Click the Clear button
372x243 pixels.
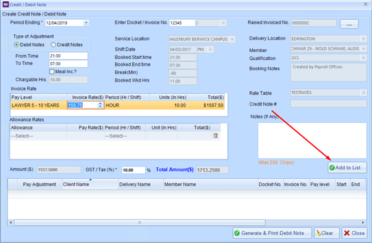coord(327,233)
